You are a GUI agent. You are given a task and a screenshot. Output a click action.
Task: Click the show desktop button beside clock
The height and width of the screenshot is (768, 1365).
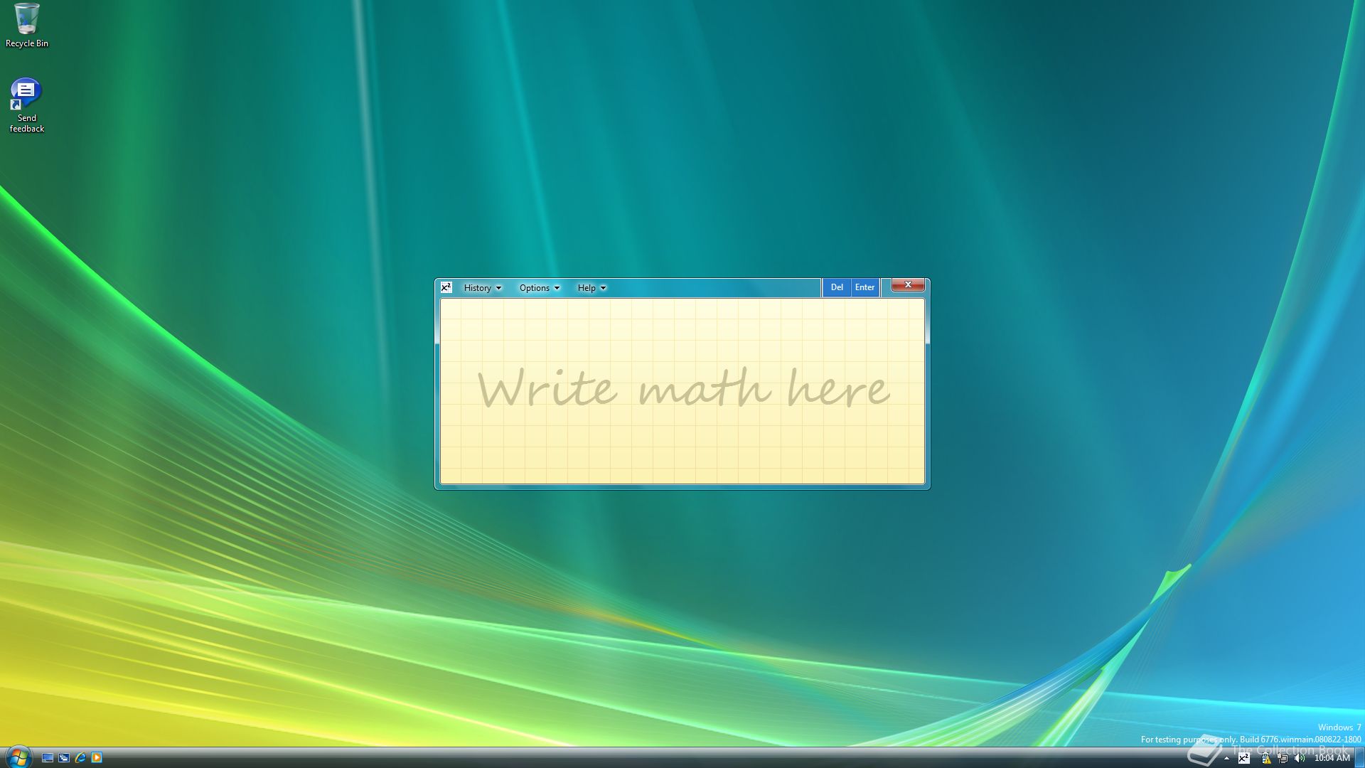coord(1359,758)
